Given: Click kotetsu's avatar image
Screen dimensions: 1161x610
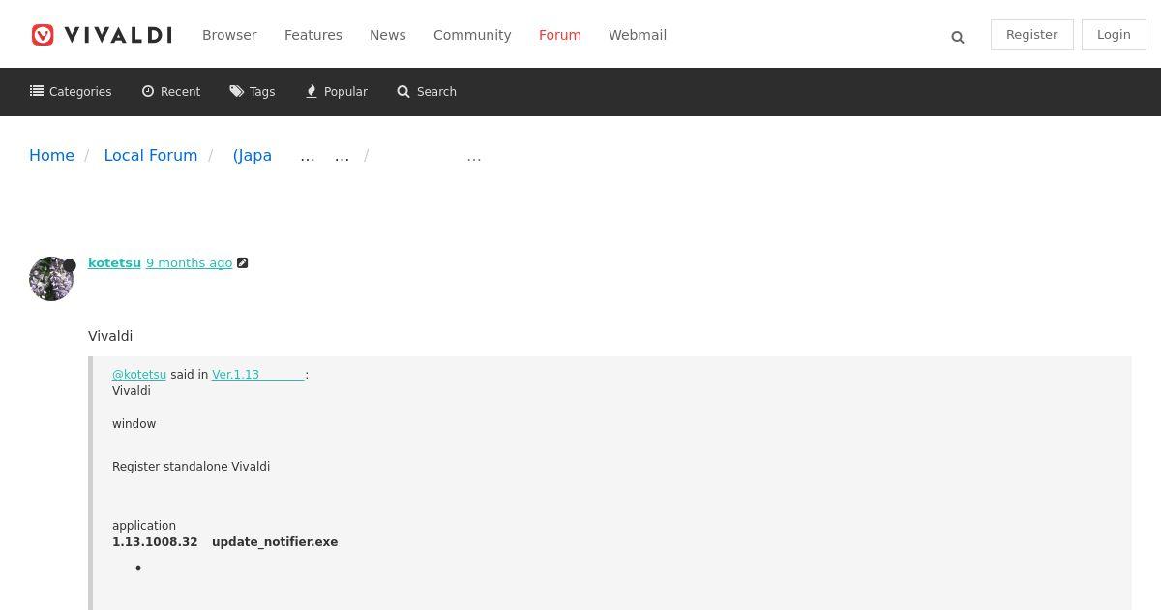Looking at the screenshot, I should coord(51,279).
